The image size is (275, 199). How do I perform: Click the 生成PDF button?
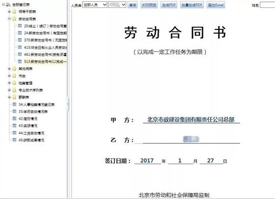[x=169, y=5]
